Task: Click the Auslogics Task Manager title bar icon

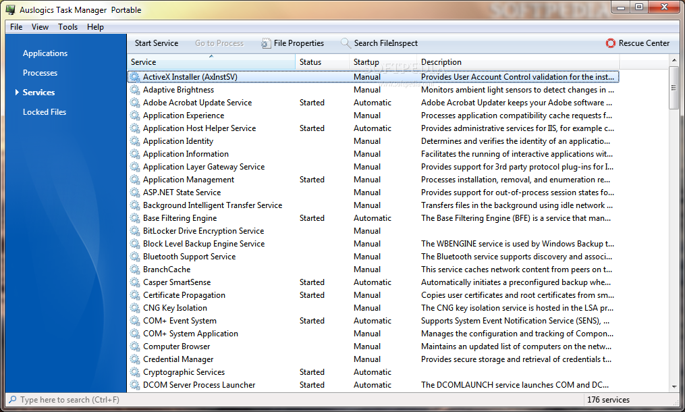Action: click(x=11, y=9)
